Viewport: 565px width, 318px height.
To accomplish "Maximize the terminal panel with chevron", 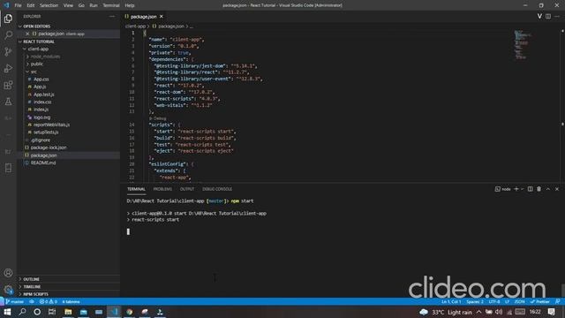I will 548,189.
